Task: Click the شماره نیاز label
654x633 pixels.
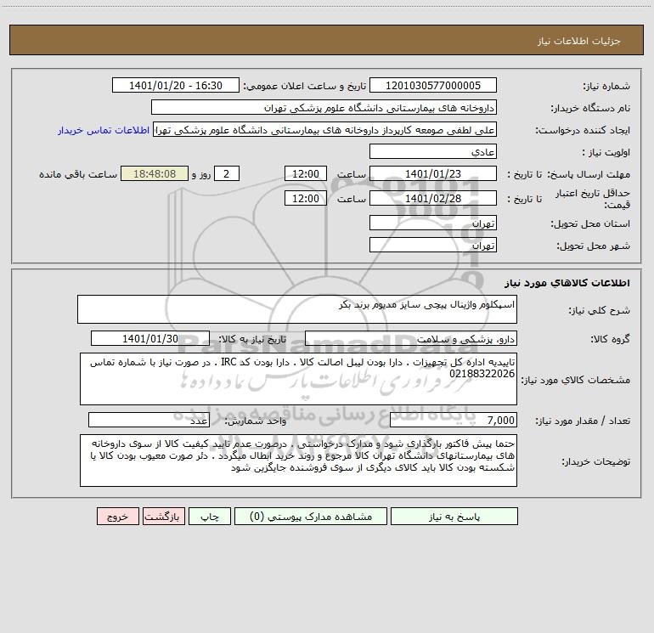Action: click(606, 86)
